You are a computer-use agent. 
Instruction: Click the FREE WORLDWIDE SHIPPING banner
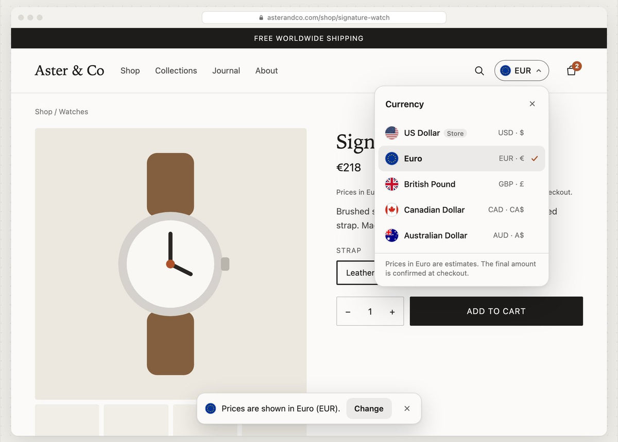(309, 38)
